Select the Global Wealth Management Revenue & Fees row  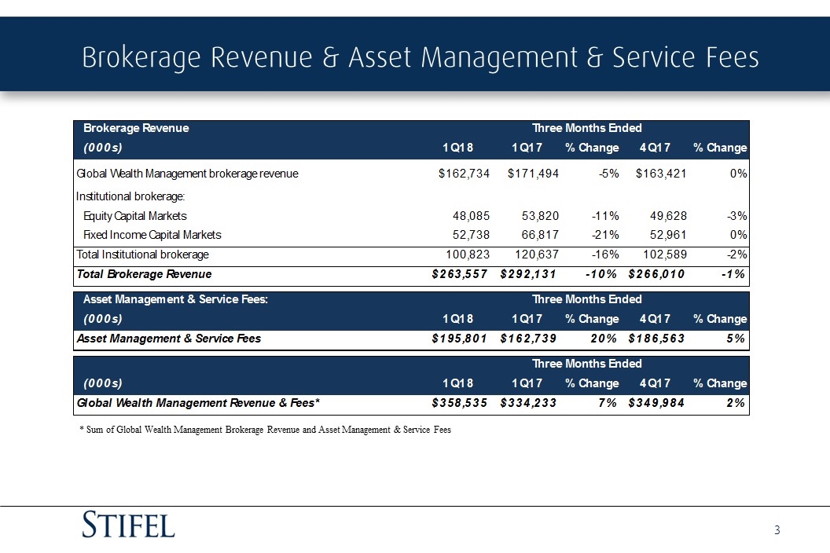[199, 402]
